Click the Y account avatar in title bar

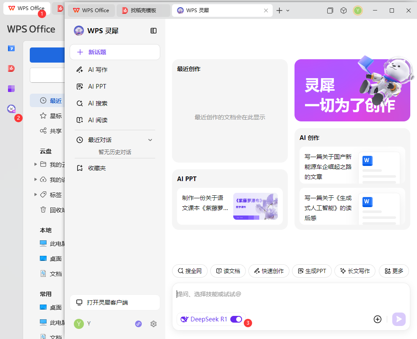click(x=358, y=11)
